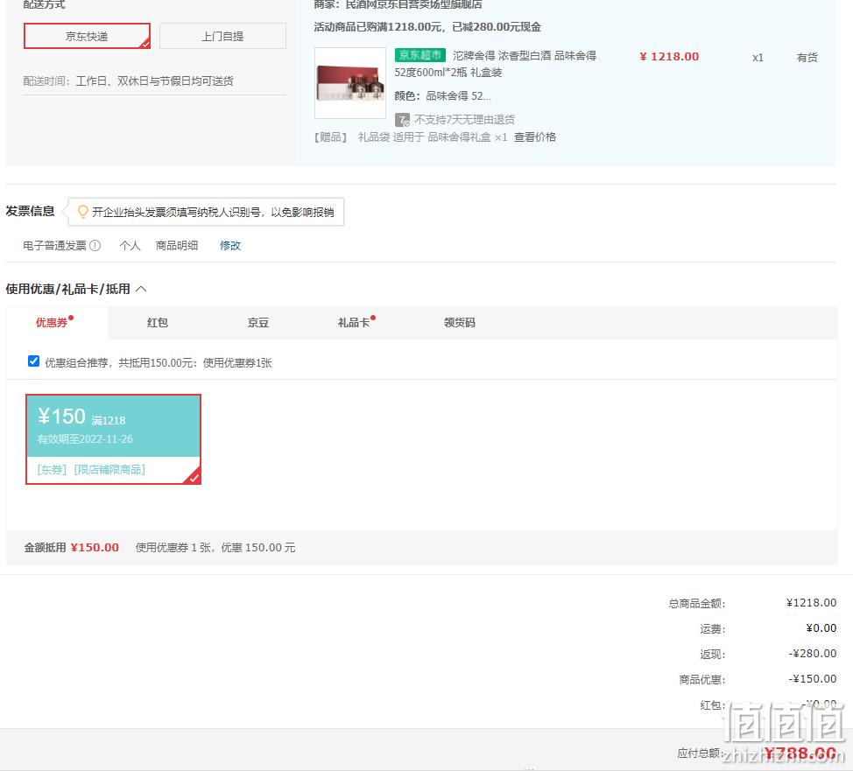853x771 pixels.
Task: Select 京东快递 delivery option
Action: point(87,36)
